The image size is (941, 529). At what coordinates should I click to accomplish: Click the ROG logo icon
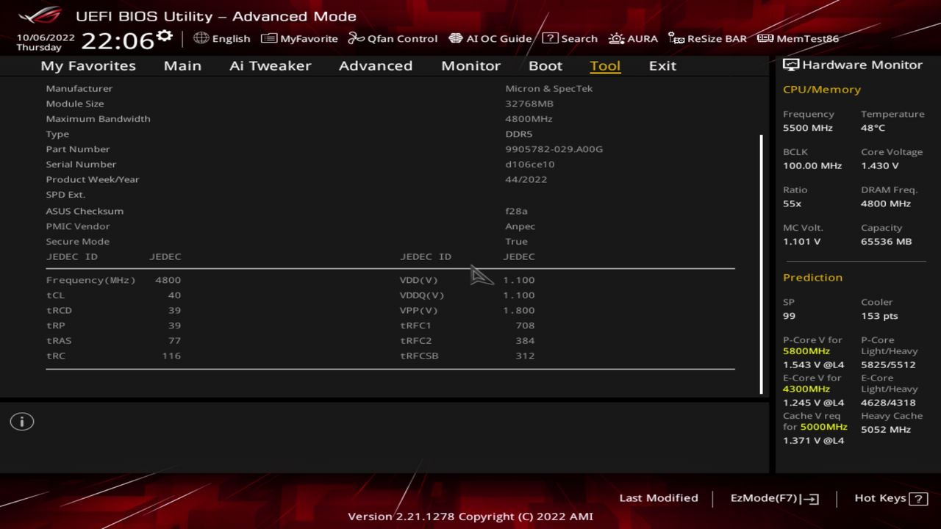click(x=40, y=15)
